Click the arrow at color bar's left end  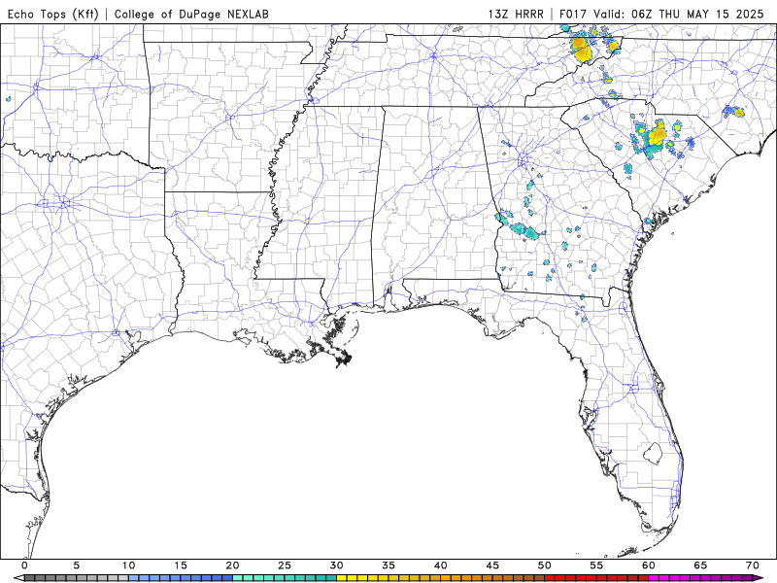click(18, 578)
